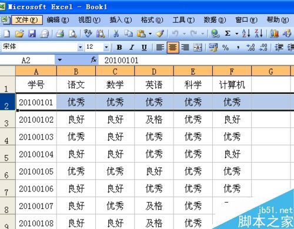
Task: Toggle Bold formatting
Action: coord(119,48)
